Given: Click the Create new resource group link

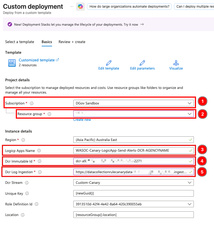Looking at the screenshot, I should point(82,119).
